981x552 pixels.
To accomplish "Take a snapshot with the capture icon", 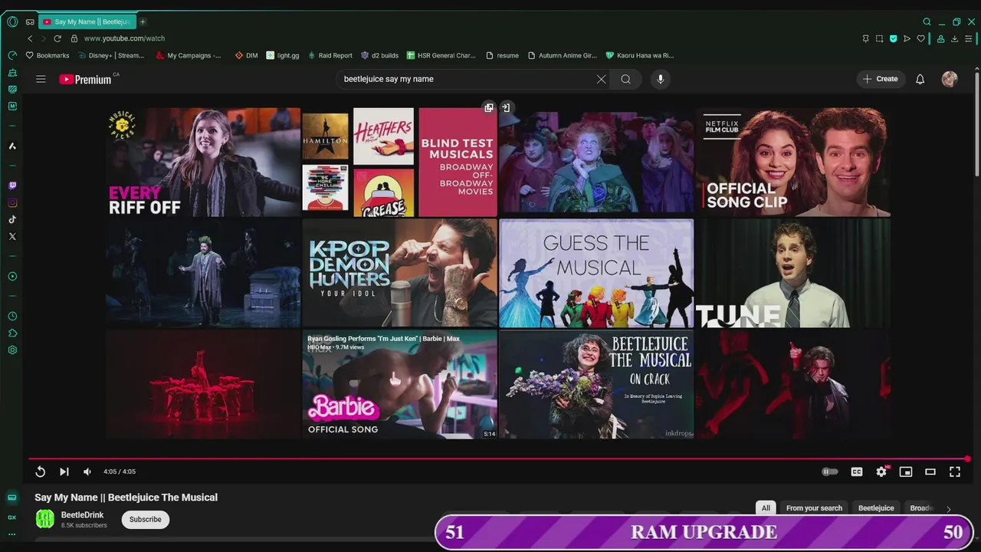I will (879, 38).
